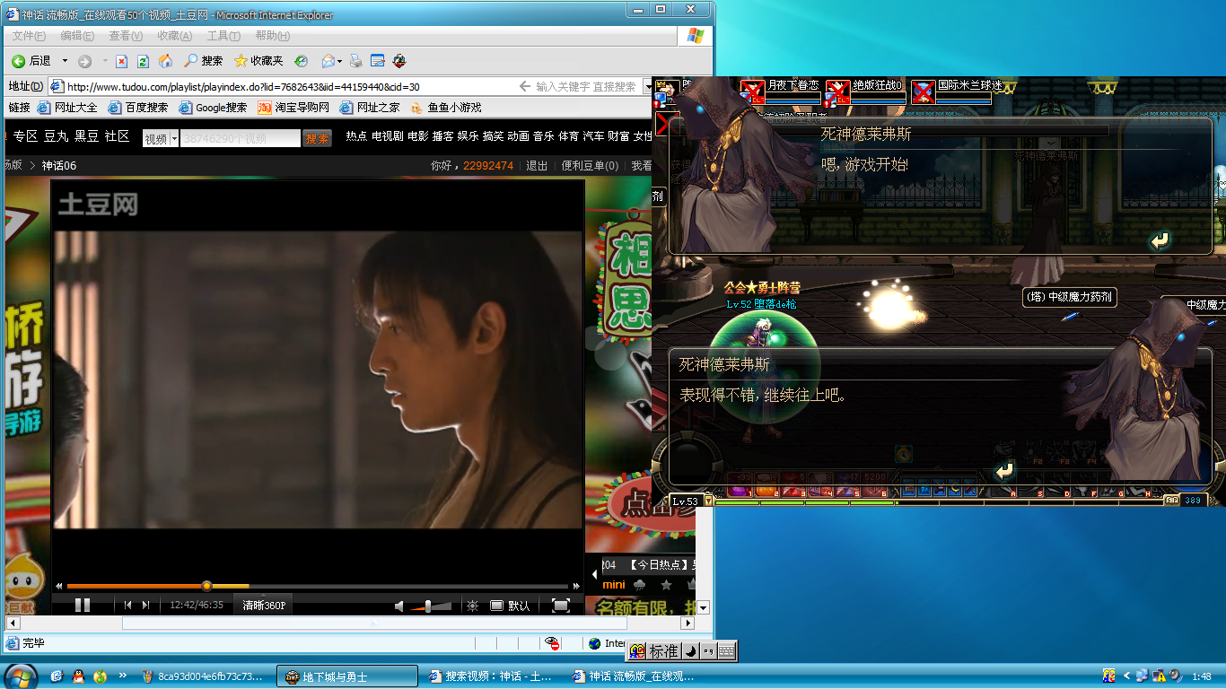
Task: Go to the previous Tudou video
Action: [x=128, y=606]
